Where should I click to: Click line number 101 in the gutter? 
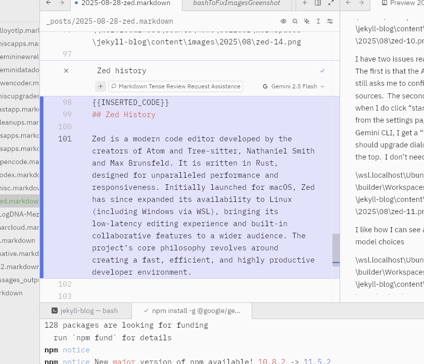point(65,139)
